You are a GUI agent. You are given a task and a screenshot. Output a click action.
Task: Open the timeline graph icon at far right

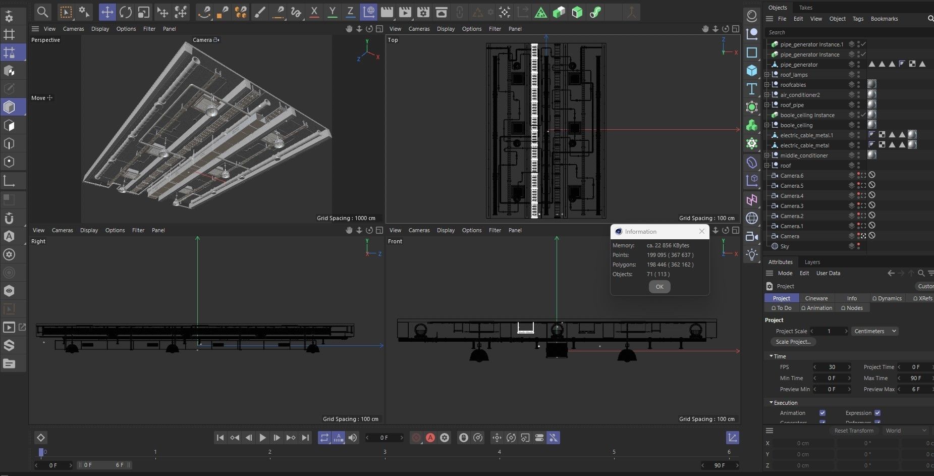click(x=733, y=438)
